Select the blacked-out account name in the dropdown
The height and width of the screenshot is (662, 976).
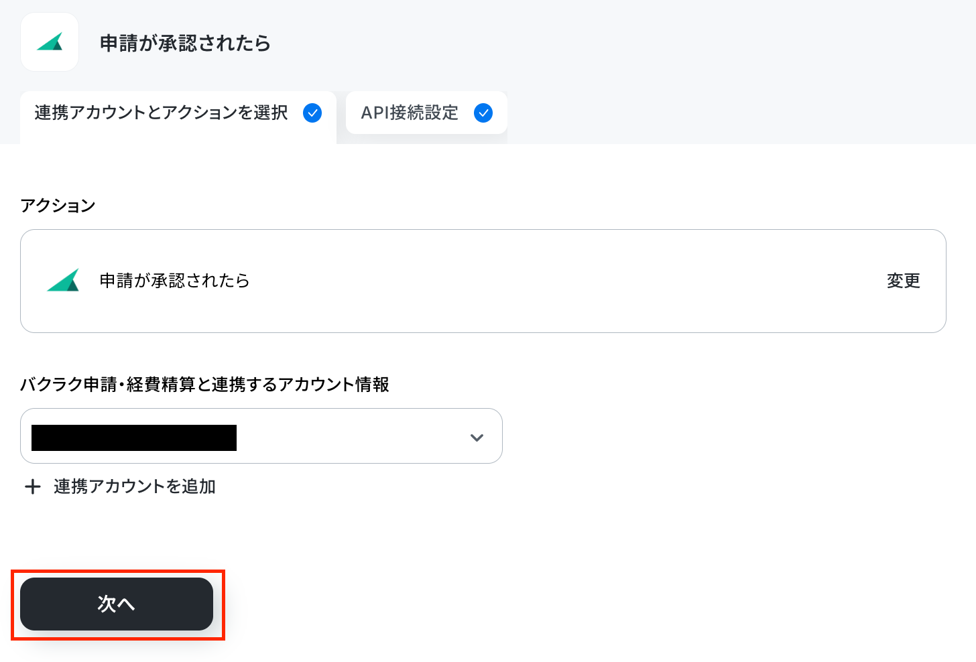134,438
